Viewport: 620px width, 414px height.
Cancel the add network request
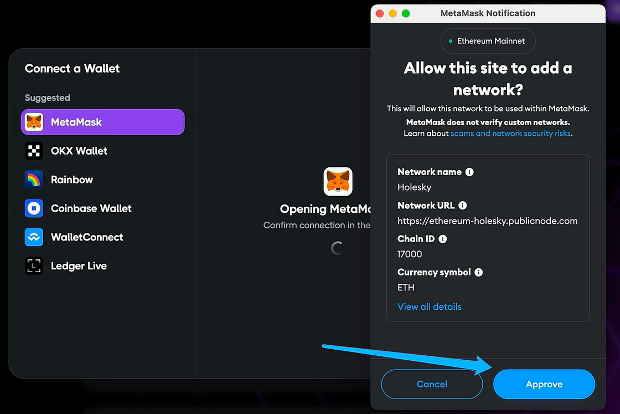pyautogui.click(x=432, y=384)
